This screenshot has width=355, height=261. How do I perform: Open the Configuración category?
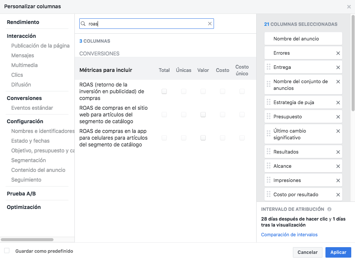pos(25,121)
